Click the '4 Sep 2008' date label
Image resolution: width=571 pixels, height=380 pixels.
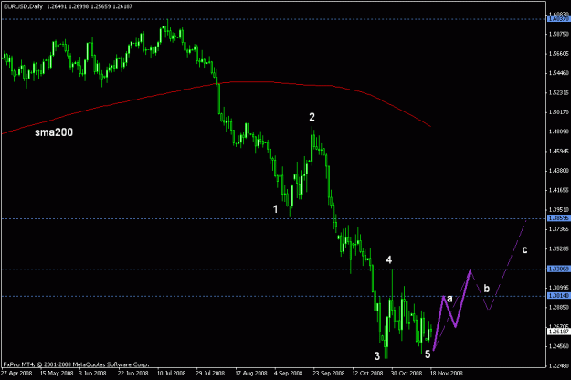point(289,373)
